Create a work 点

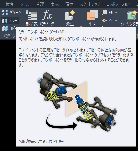pos(107,21)
